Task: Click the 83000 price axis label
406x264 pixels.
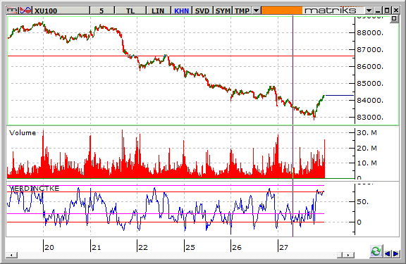Action: (370, 118)
